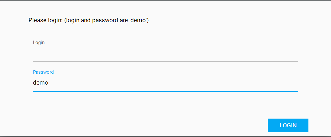331x137 pixels.
Task: Click the typed 'demo' text in Password
Action: (x=40, y=83)
